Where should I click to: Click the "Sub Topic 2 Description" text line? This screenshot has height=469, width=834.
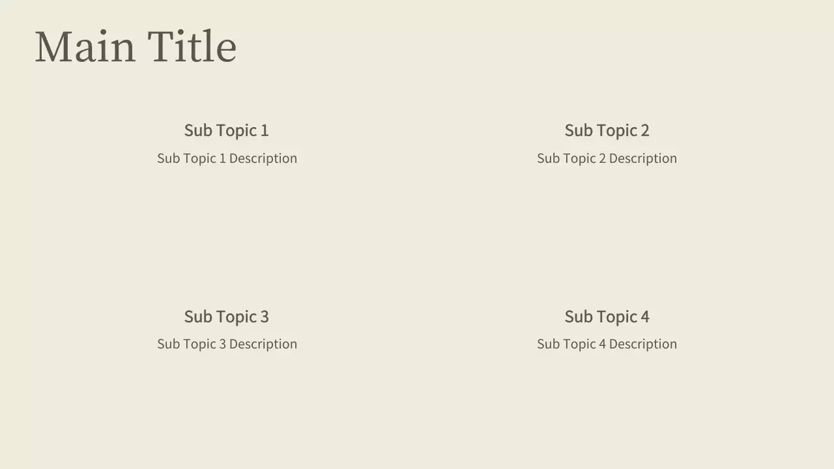607,158
